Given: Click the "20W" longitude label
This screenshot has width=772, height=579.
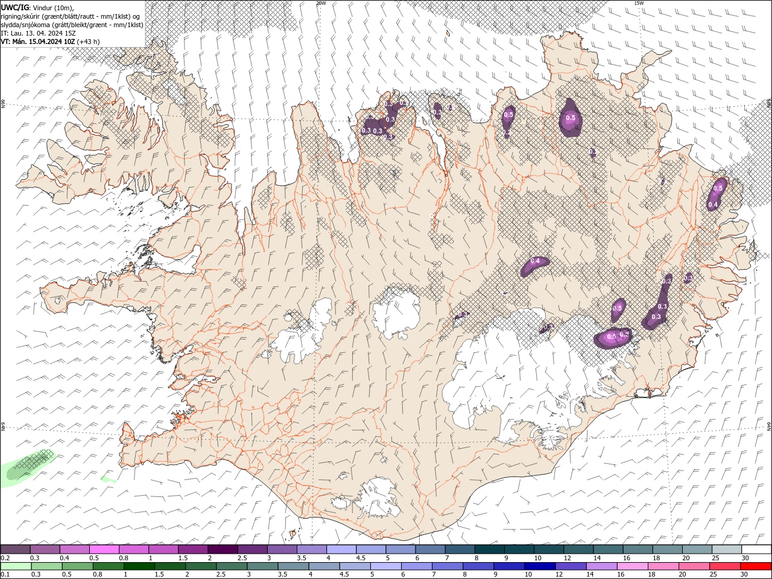Looking at the screenshot, I should [x=321, y=3].
